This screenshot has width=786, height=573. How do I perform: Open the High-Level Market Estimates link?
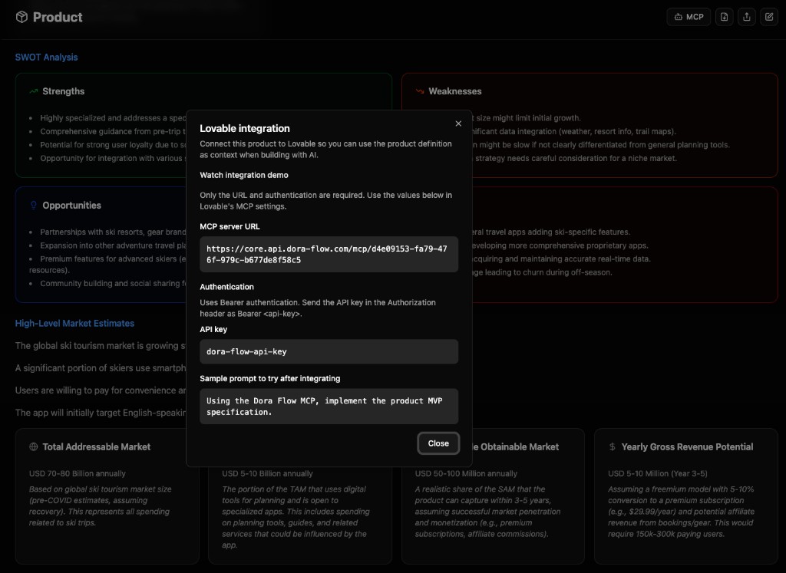74,323
